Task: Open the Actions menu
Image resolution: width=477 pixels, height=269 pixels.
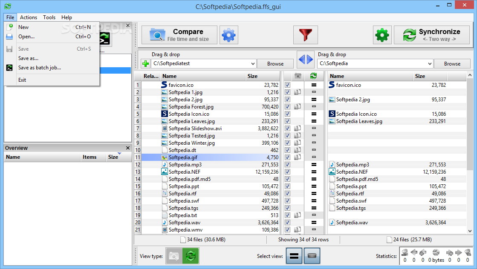Action: [x=29, y=17]
